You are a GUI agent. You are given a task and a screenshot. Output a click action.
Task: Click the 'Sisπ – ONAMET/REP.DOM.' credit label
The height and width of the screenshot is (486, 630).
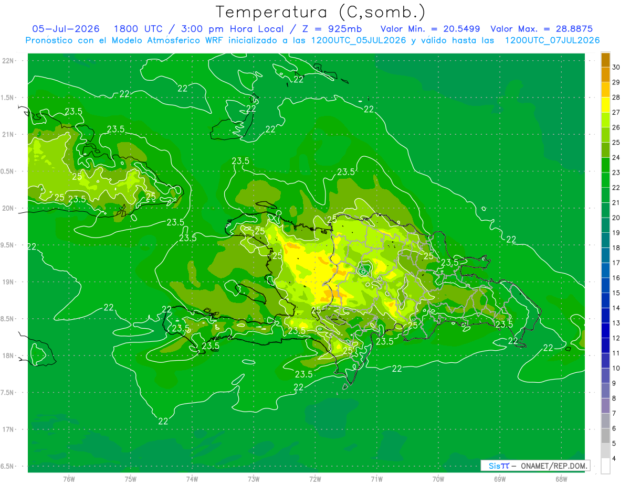535,466
